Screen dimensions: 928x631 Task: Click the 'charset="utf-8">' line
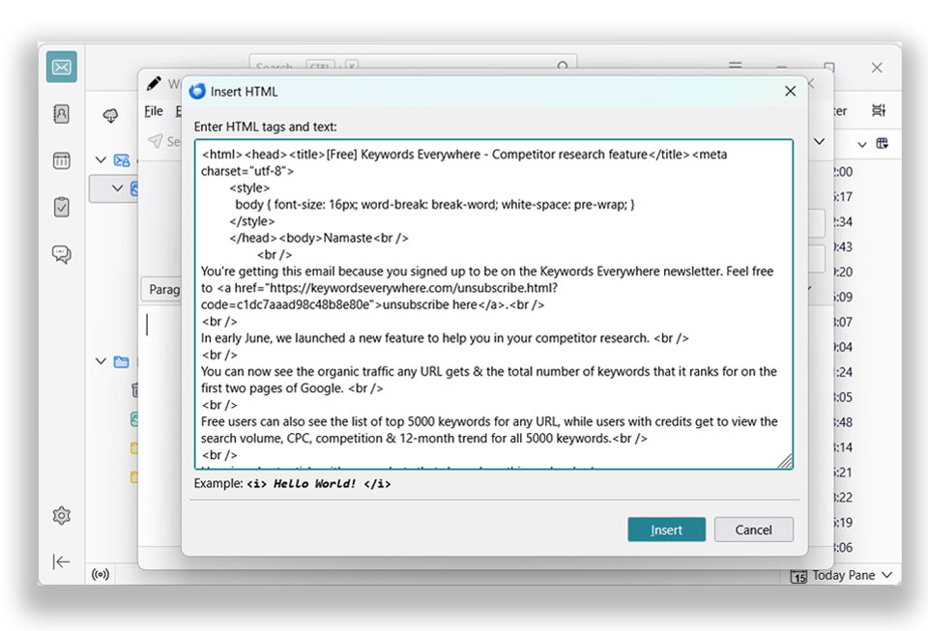247,171
